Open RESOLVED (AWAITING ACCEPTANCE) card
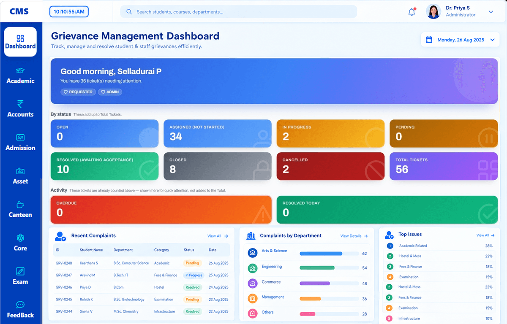 pyautogui.click(x=104, y=166)
